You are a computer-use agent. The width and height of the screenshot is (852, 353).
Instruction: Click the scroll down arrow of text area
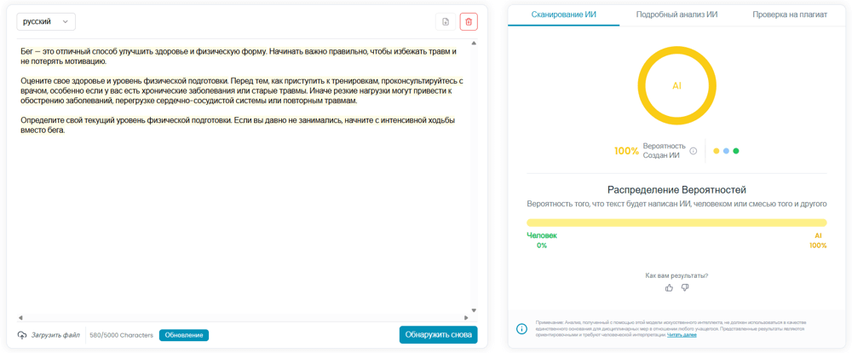[473, 310]
